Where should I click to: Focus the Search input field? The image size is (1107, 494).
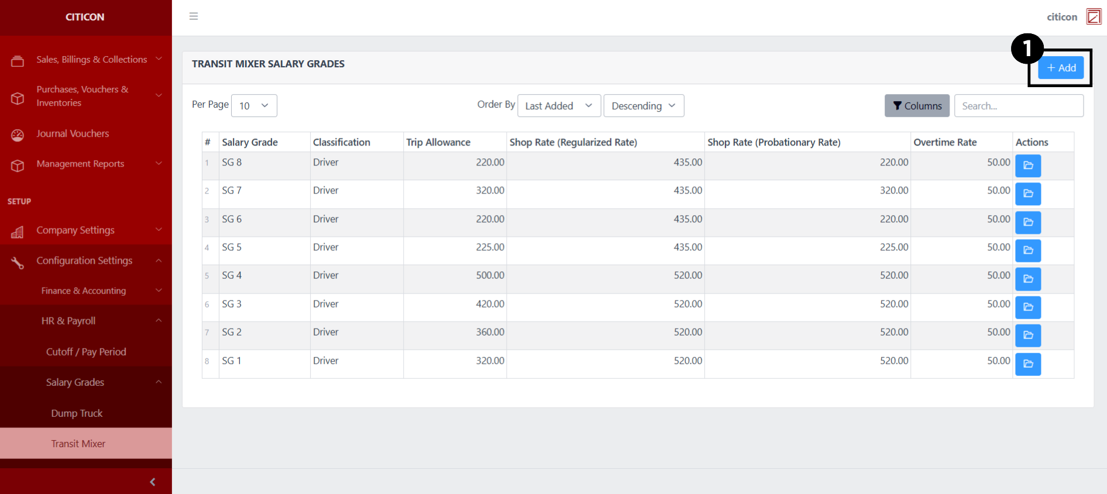click(x=1019, y=106)
